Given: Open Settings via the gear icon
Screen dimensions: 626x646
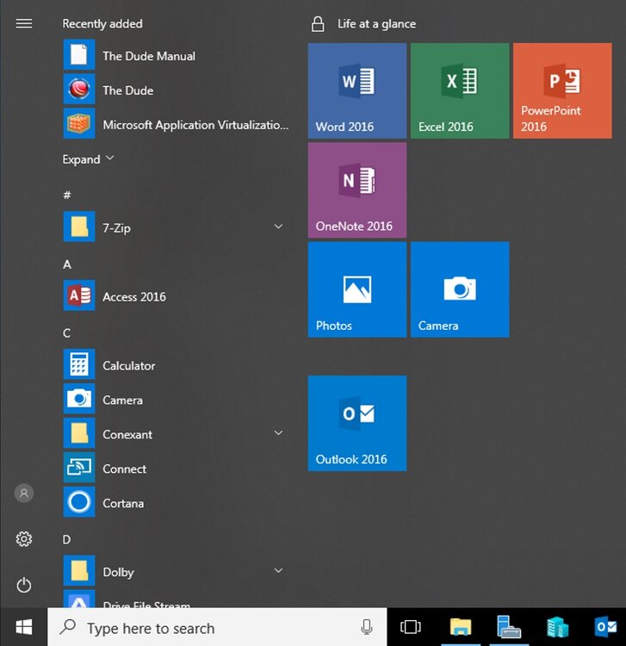Looking at the screenshot, I should point(24,539).
